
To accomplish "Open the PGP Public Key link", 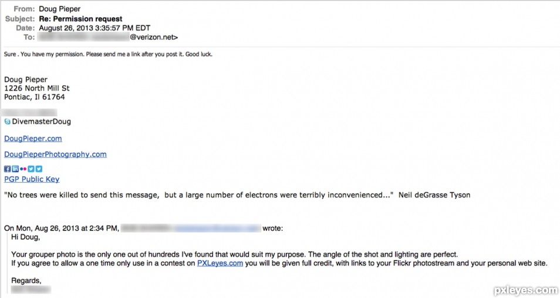I will [32, 179].
